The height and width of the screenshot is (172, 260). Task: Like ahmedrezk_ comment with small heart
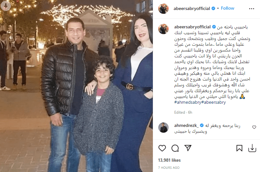click(x=254, y=127)
